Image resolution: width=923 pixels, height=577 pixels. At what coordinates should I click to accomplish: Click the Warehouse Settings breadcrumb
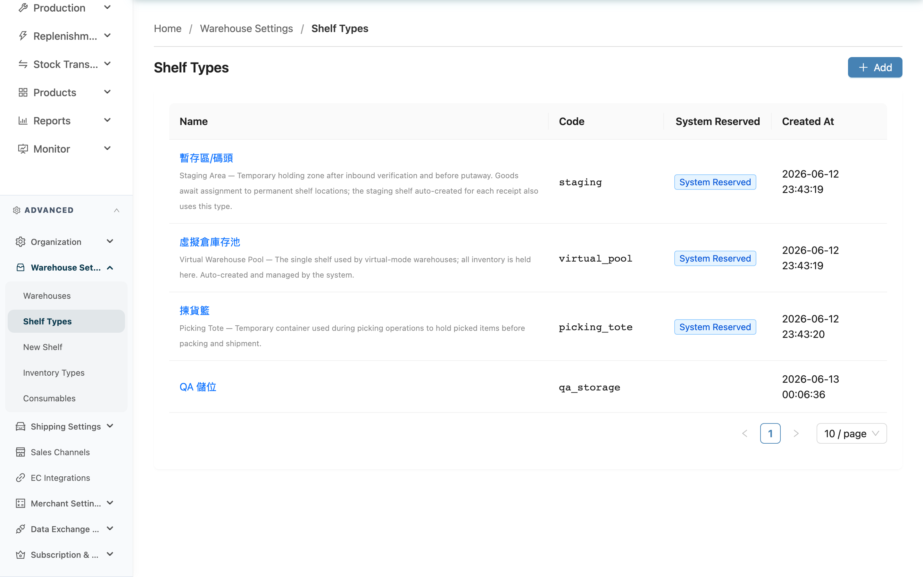[246, 29]
